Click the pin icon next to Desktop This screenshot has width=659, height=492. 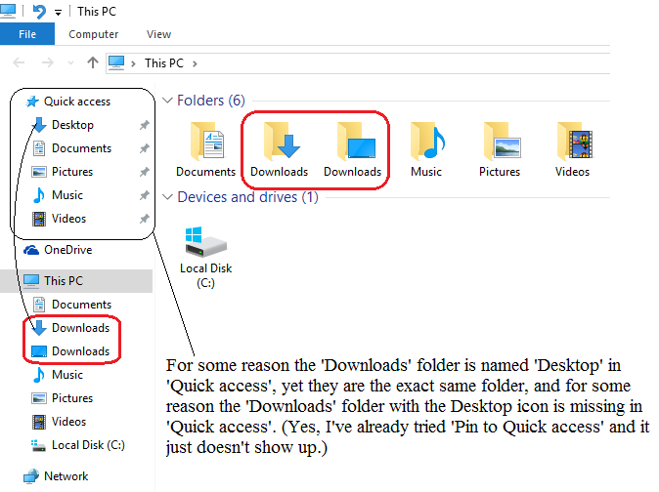pyautogui.click(x=145, y=125)
